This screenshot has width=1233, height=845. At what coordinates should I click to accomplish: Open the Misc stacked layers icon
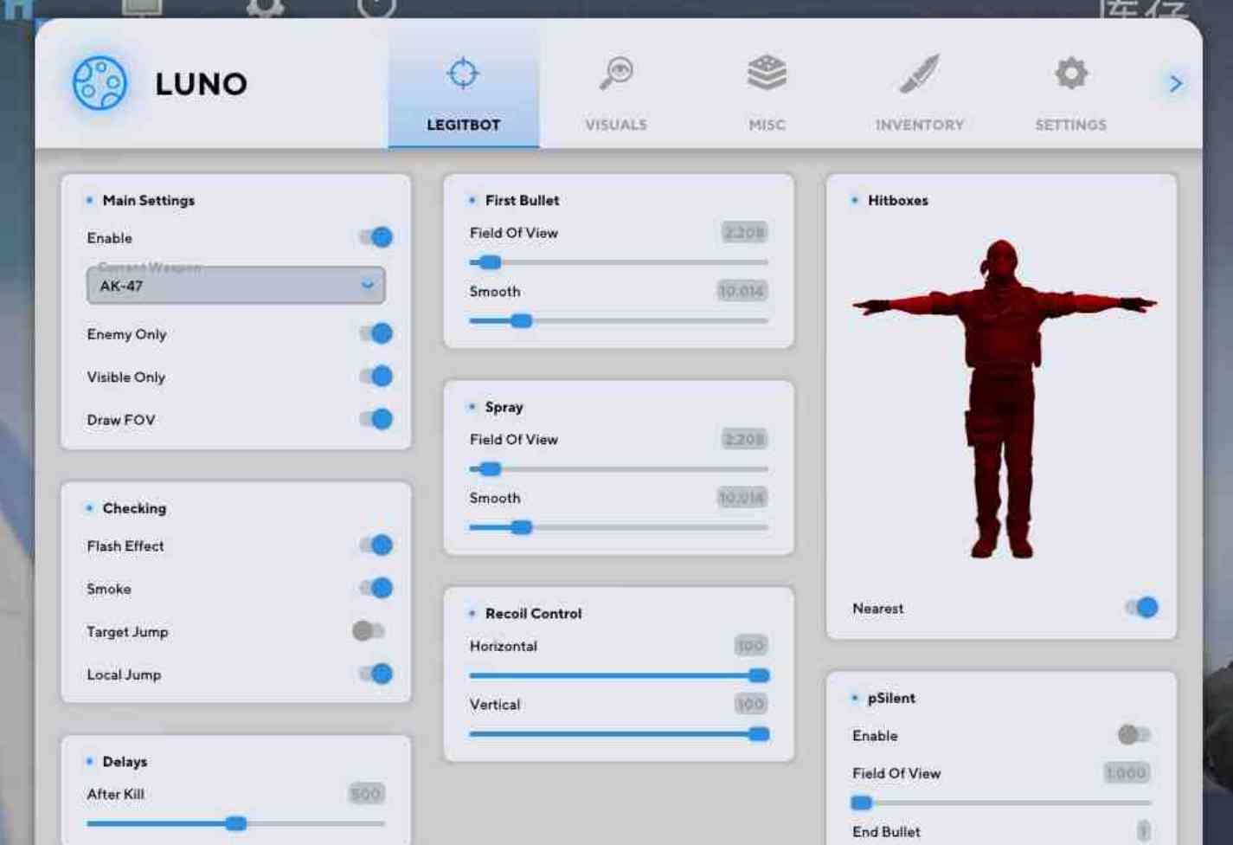pos(767,73)
